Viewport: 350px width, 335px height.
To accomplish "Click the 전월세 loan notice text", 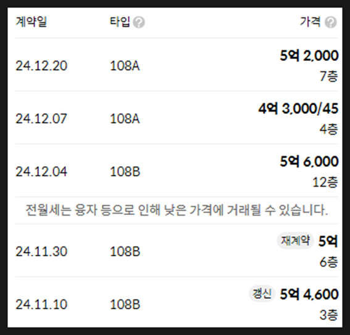I will point(177,210).
